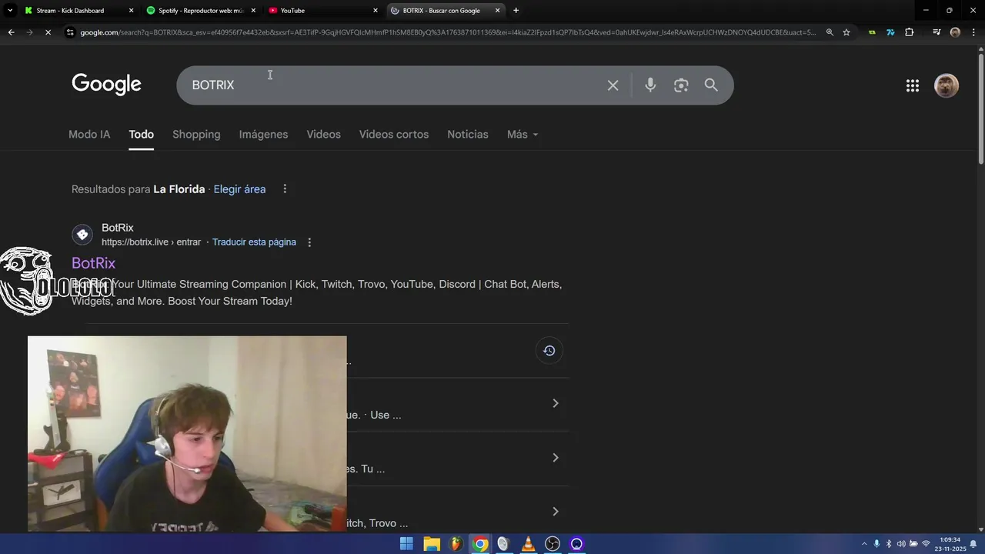
Task: Open VLC media player from taskbar
Action: pos(528,544)
